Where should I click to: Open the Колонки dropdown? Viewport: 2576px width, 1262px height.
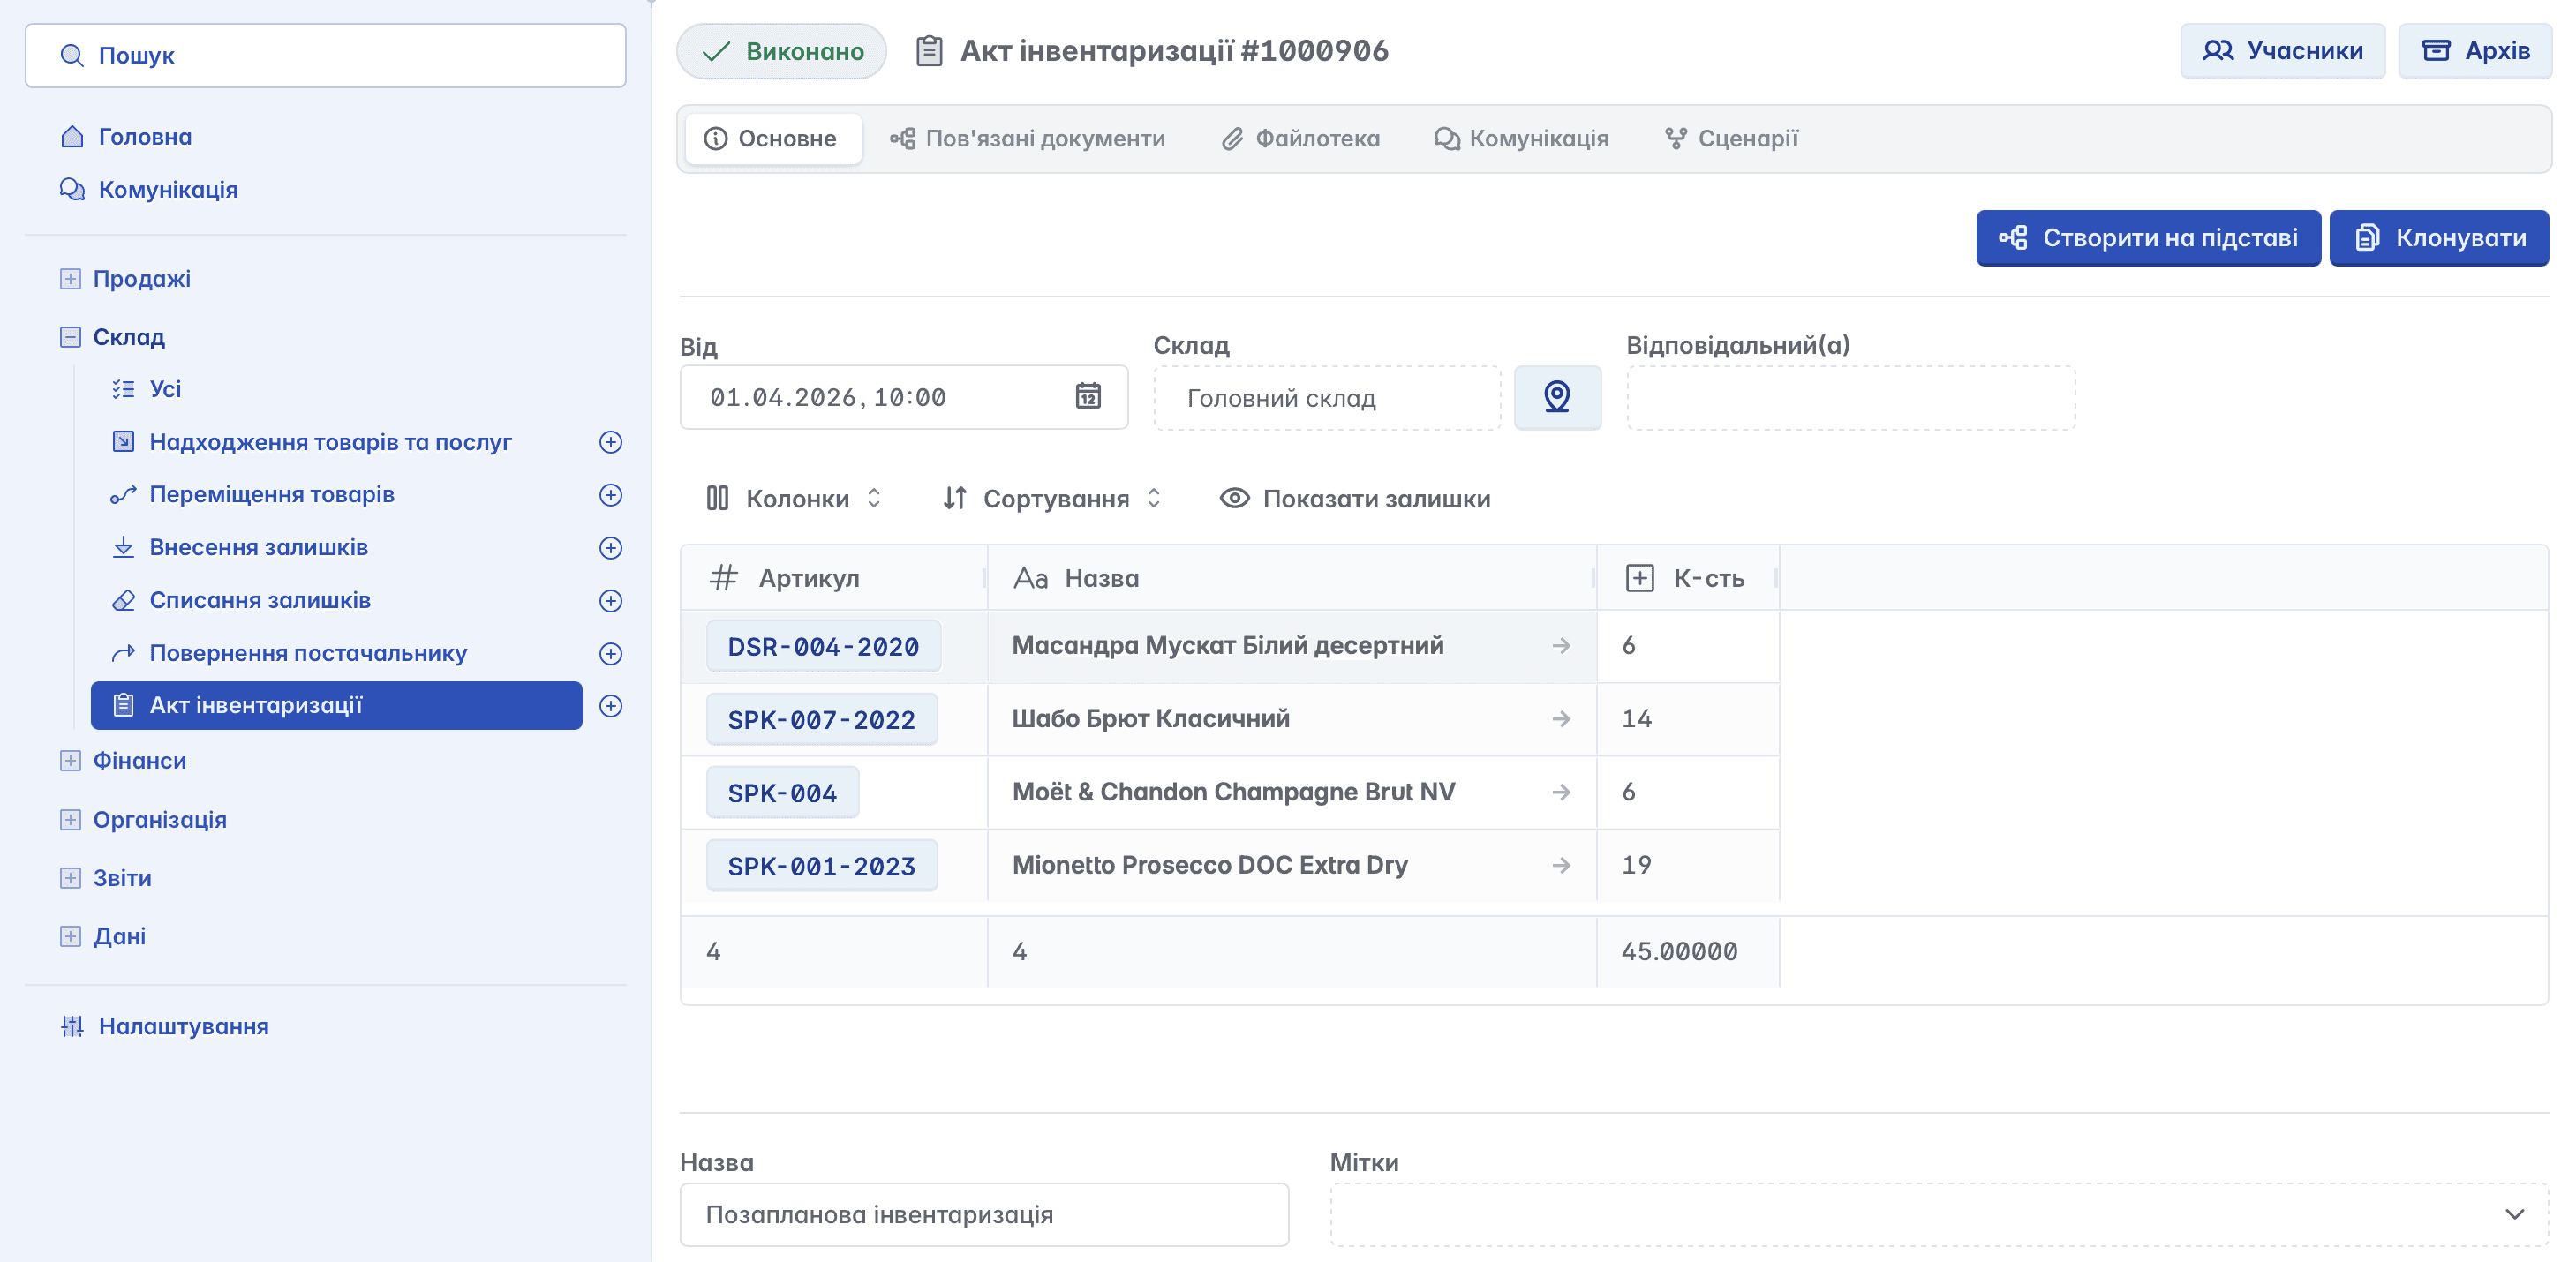(795, 498)
